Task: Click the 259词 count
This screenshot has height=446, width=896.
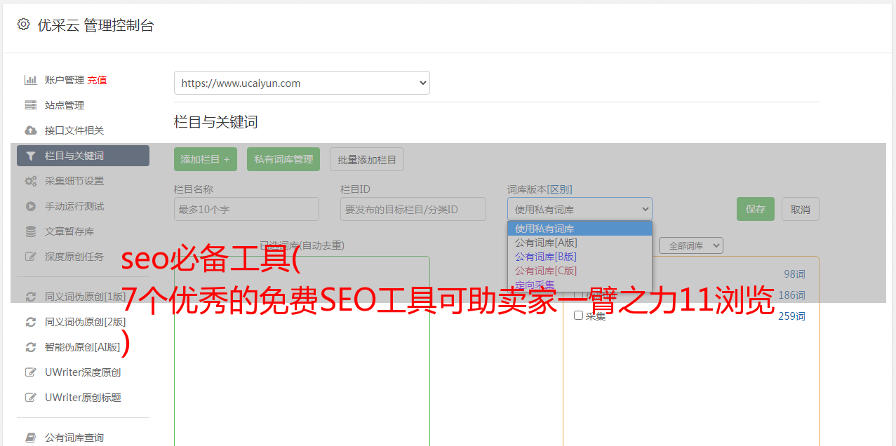Action: pyautogui.click(x=791, y=316)
